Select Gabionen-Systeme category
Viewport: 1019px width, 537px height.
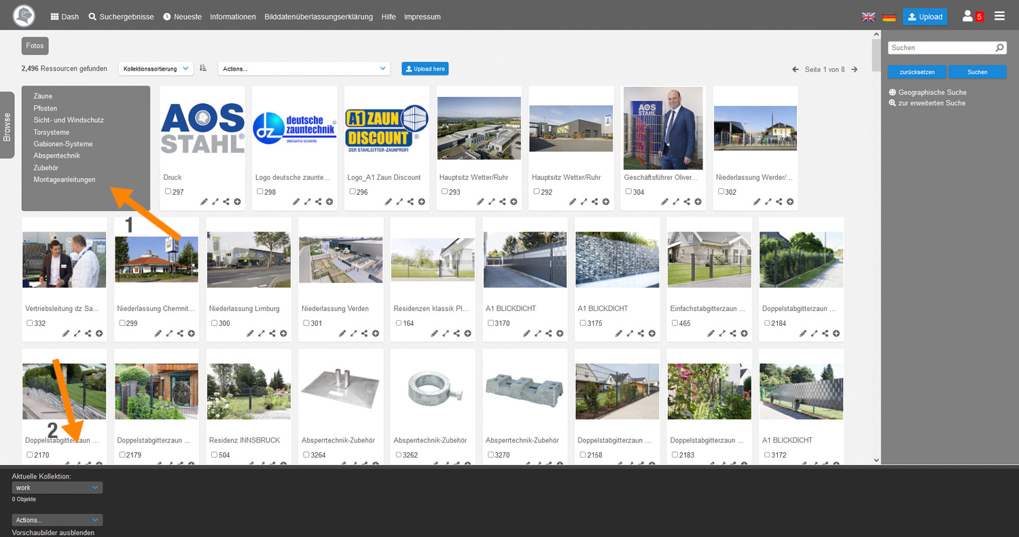(x=63, y=144)
